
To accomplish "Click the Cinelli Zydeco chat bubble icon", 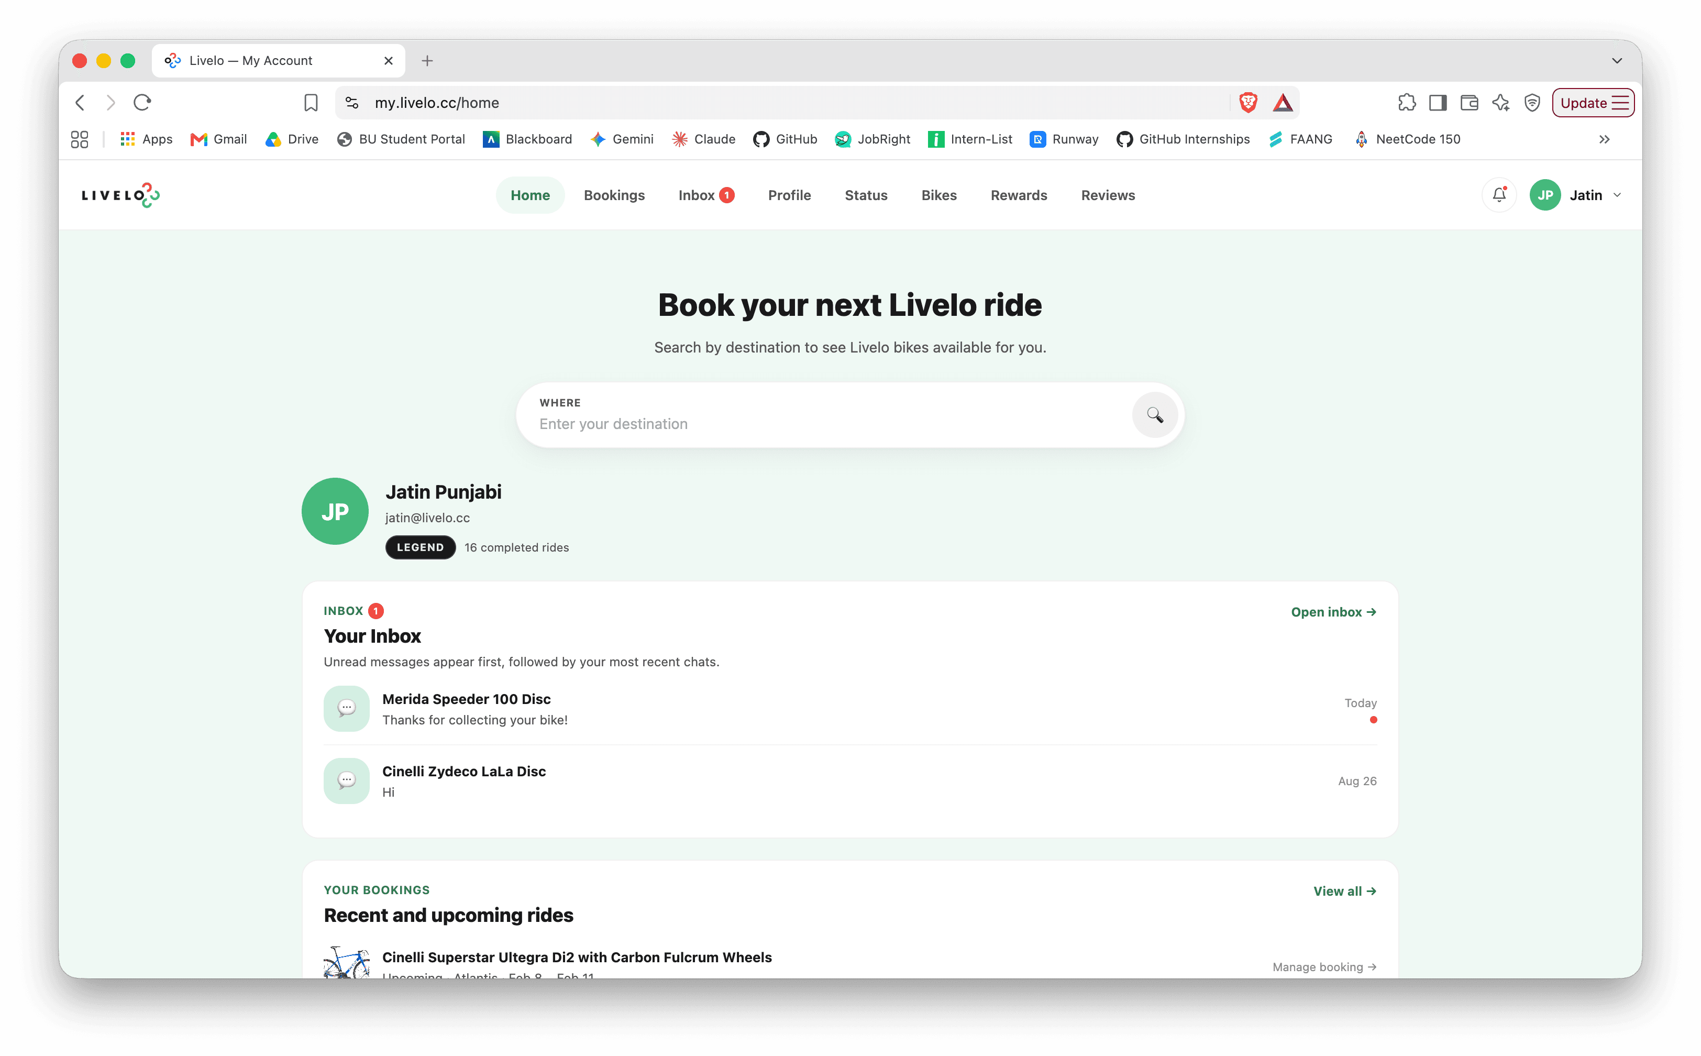I will point(346,781).
